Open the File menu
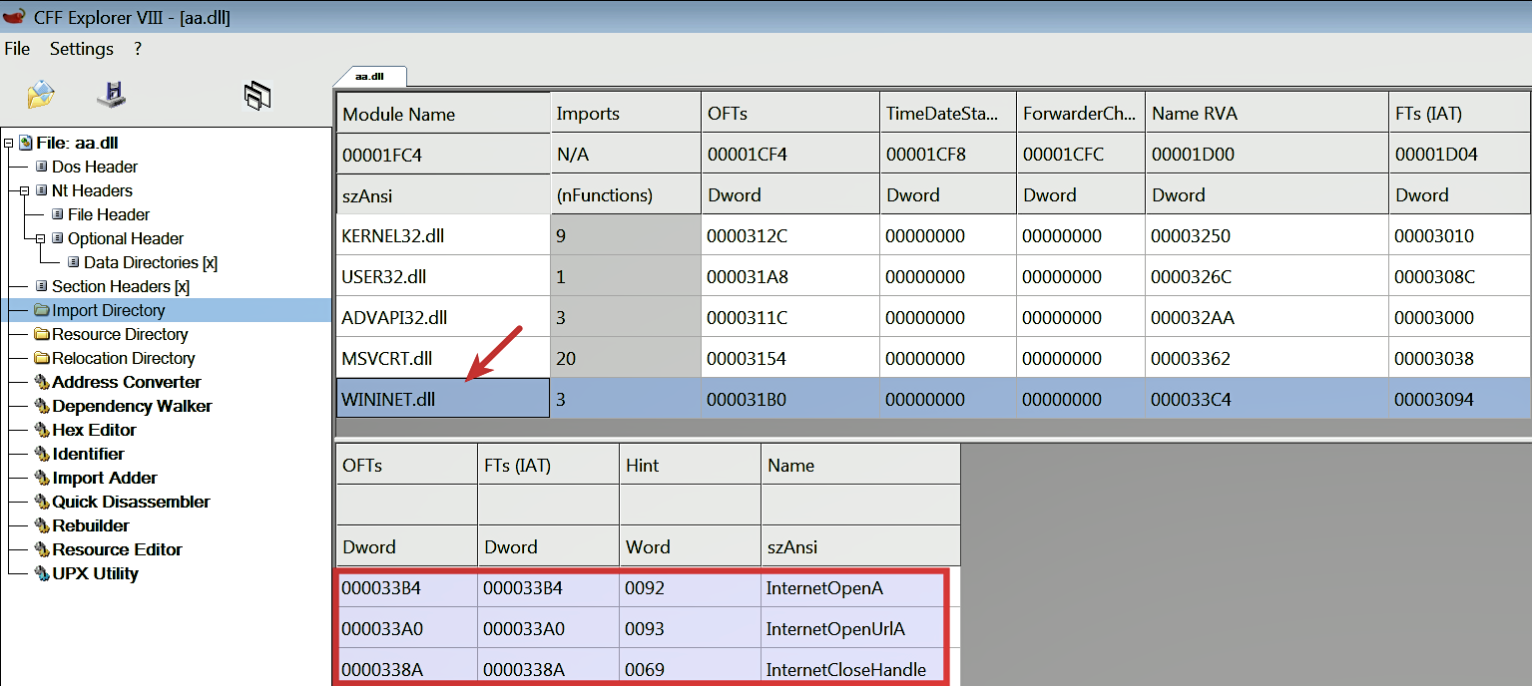 coord(17,49)
